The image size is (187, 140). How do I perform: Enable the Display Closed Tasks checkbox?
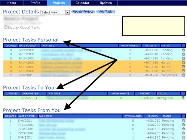[x=6, y=27]
